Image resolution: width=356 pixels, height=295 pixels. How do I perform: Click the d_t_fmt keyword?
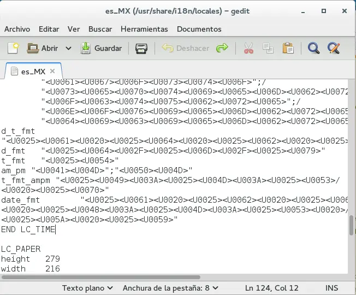click(18, 131)
